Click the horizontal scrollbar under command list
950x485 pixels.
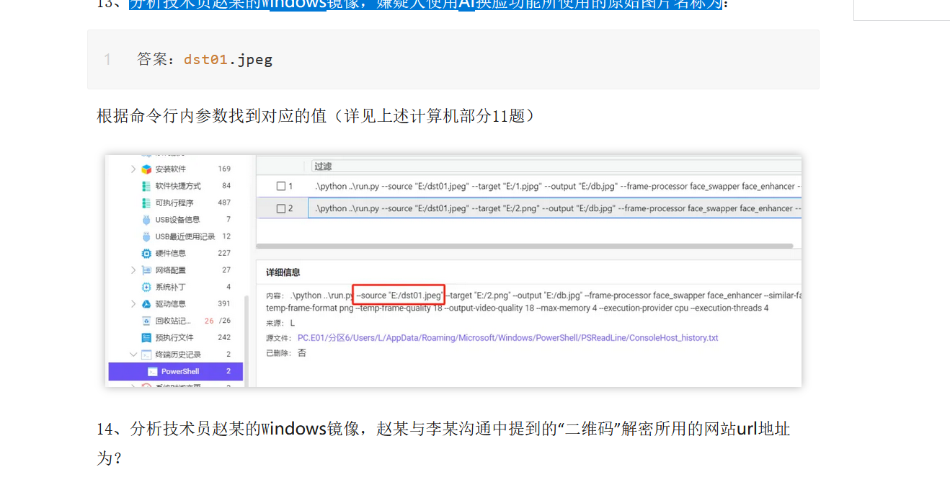point(525,246)
